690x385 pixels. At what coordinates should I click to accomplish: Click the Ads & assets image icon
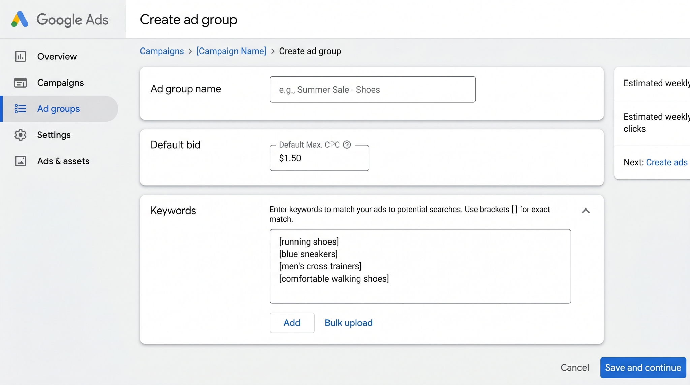20,161
